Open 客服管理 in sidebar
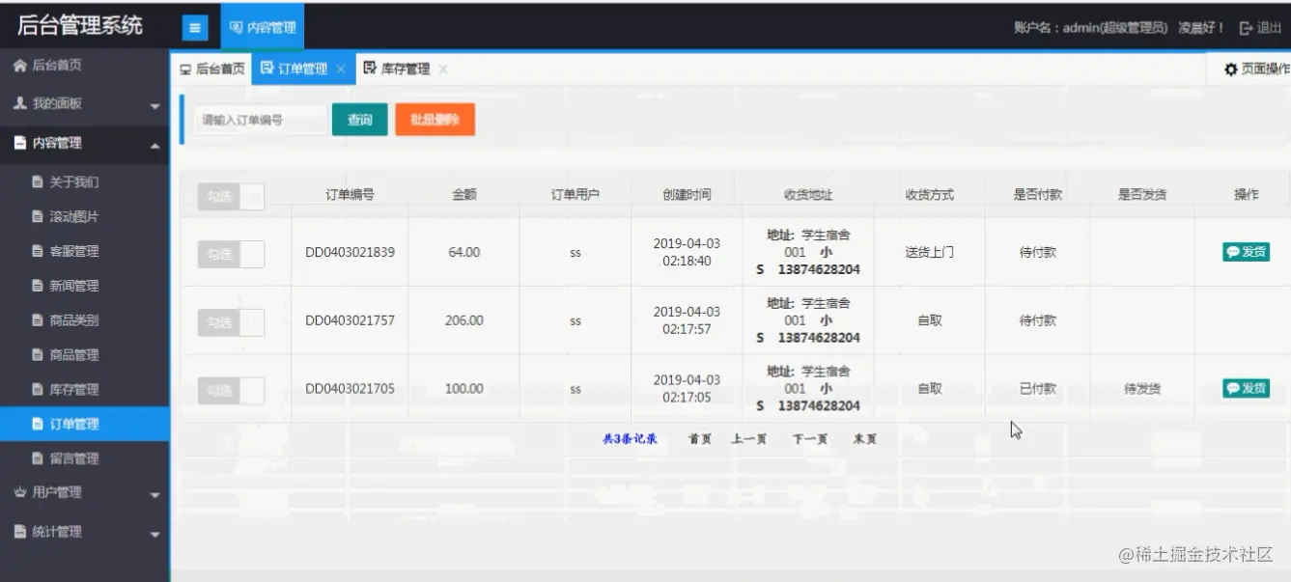Screen dimensions: 1291x582 click(85, 251)
